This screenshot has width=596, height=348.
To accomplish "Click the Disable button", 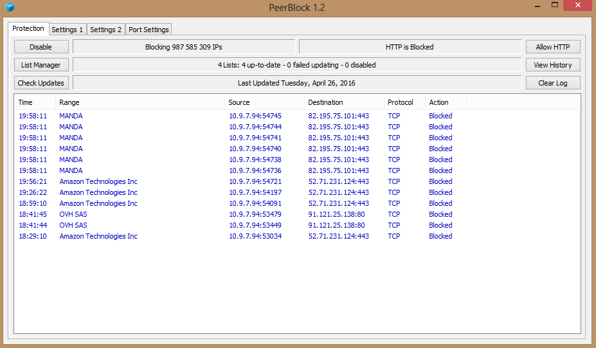I will tap(41, 47).
